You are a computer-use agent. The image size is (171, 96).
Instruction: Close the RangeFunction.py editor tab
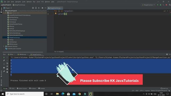(x=62, y=8)
